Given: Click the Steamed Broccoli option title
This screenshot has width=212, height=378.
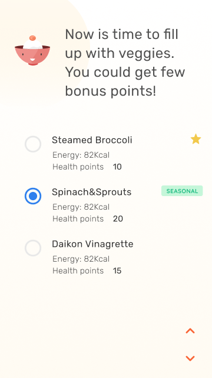Looking at the screenshot, I should (x=92, y=140).
